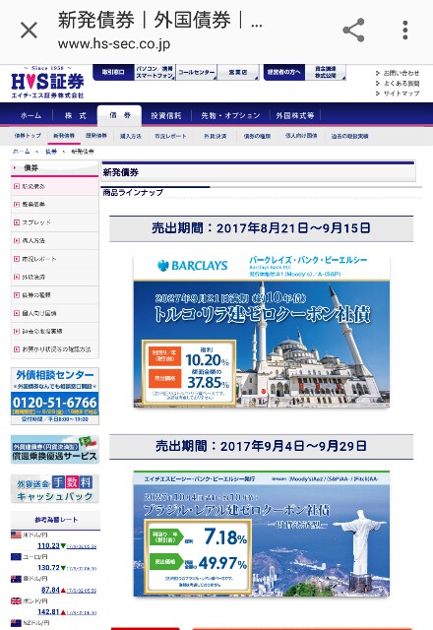This screenshot has height=630, width=433.
Task: Open the コールセンター header button
Action: 197,72
